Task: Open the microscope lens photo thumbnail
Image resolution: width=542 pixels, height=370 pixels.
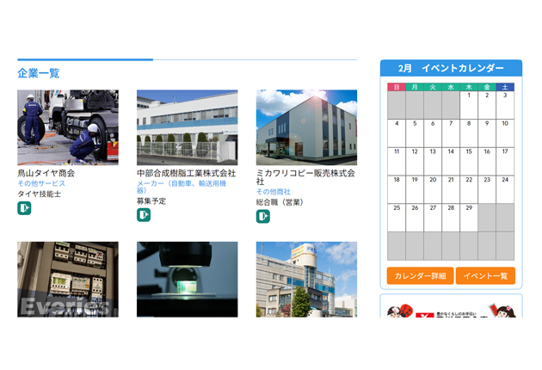Action: pyautogui.click(x=187, y=280)
